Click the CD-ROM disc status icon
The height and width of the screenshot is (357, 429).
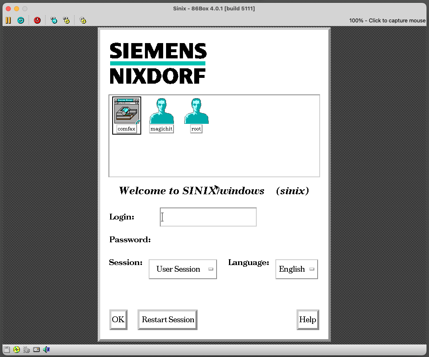coord(17,350)
